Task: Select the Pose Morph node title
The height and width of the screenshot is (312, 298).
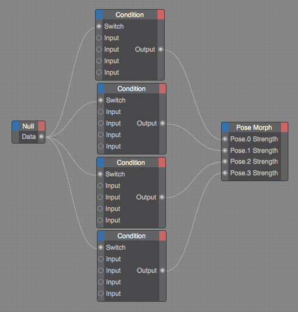Action: [x=254, y=127]
